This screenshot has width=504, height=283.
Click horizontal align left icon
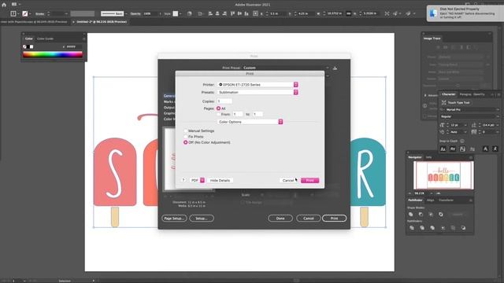point(210,14)
